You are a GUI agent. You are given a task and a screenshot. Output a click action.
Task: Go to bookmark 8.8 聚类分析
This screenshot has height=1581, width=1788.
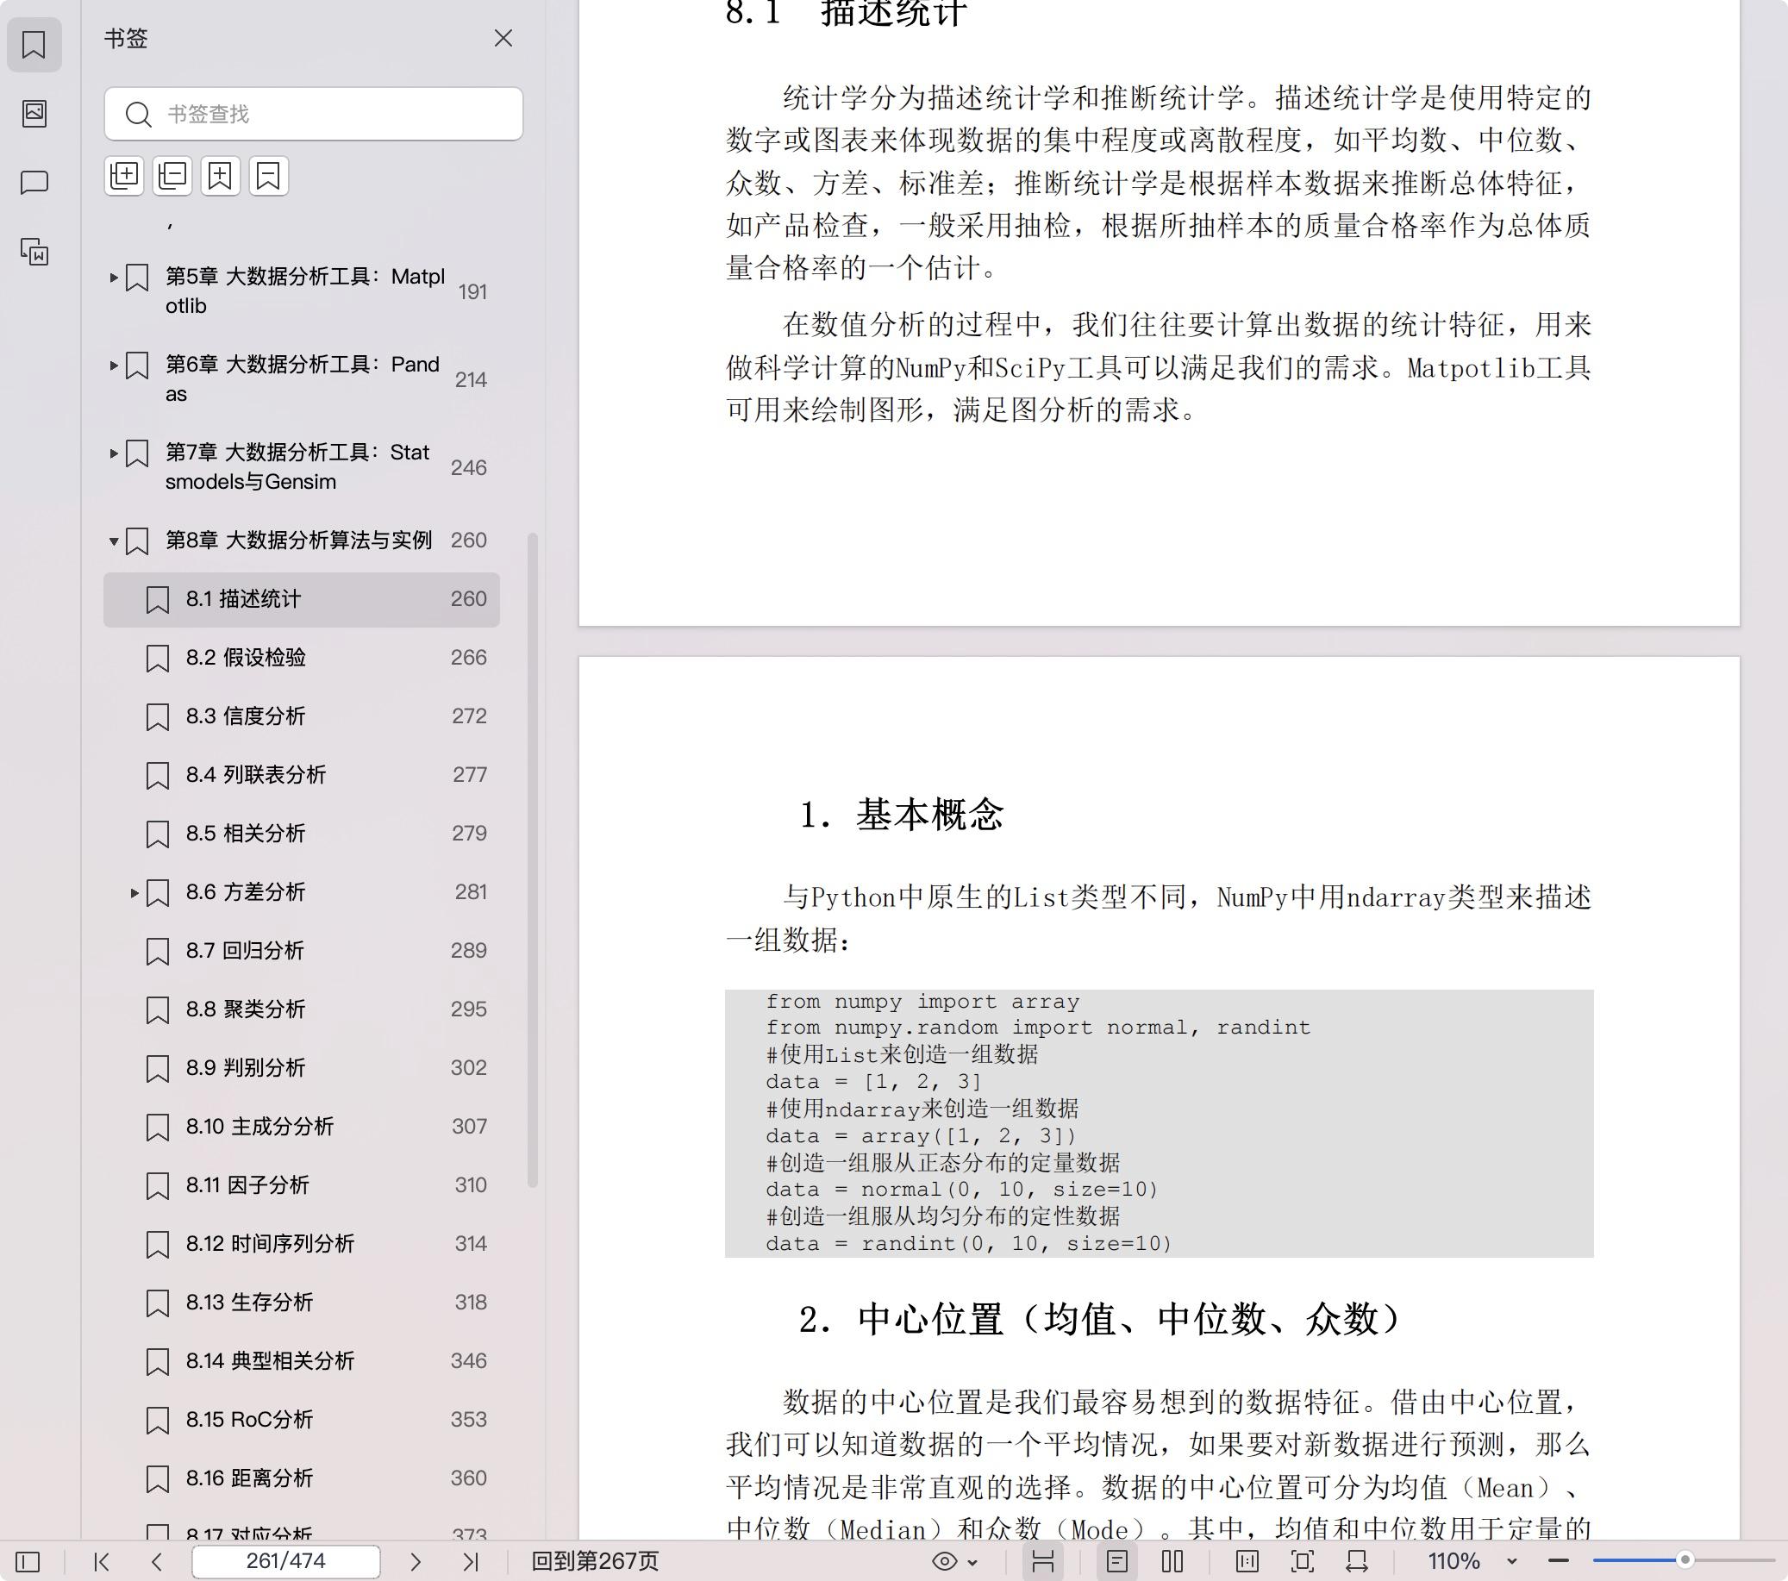point(302,1009)
